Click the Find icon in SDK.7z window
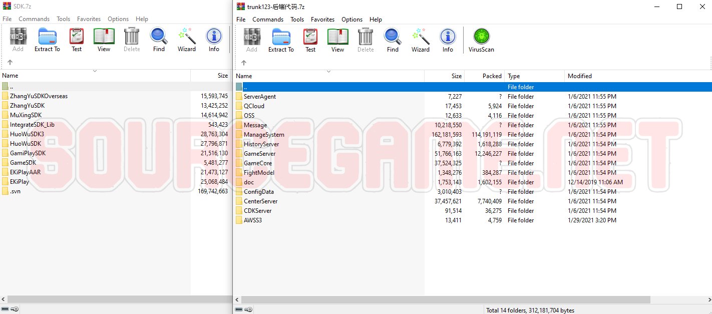The height and width of the screenshot is (314, 712). tap(159, 40)
